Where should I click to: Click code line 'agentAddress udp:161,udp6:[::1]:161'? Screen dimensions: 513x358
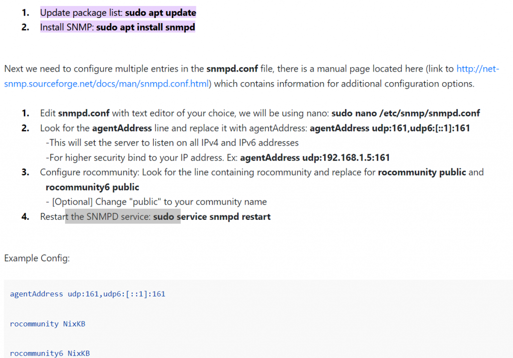click(x=88, y=294)
